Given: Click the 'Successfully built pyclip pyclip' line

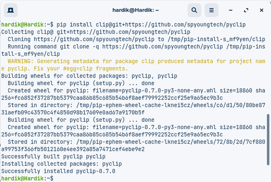Looking at the screenshot, I should tap(53, 157).
